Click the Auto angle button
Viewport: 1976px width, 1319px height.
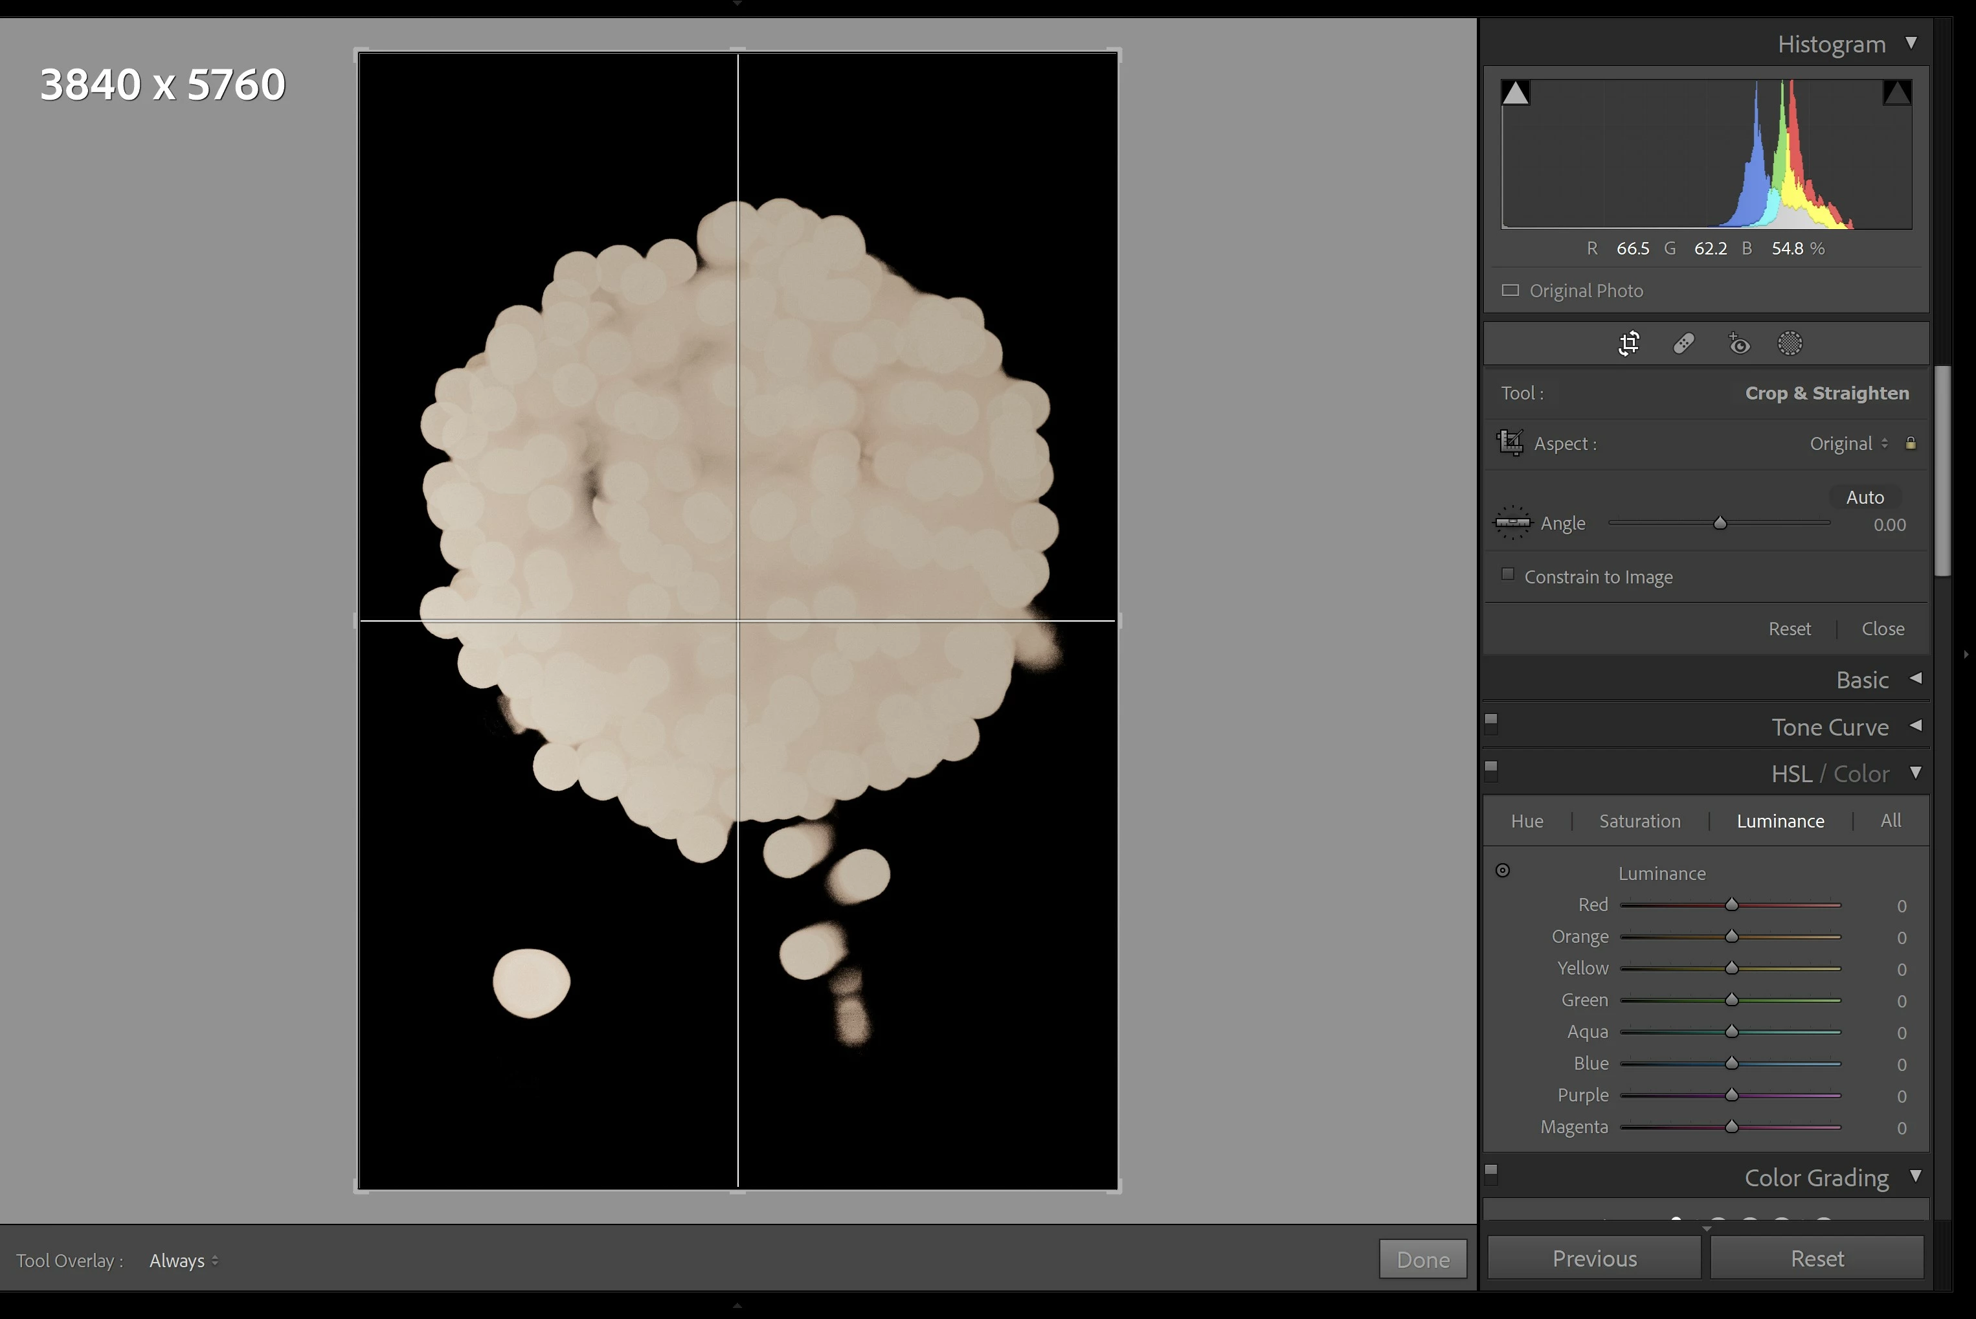pyautogui.click(x=1864, y=497)
